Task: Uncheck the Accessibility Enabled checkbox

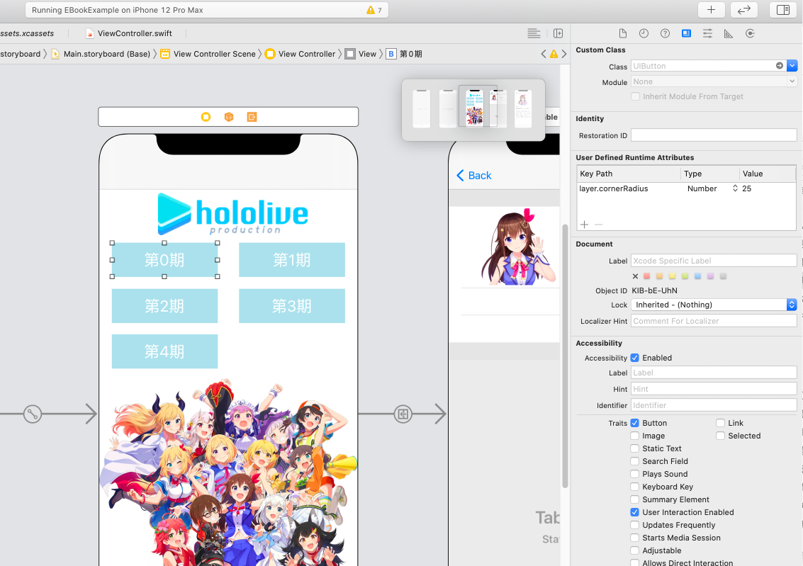Action: (635, 358)
